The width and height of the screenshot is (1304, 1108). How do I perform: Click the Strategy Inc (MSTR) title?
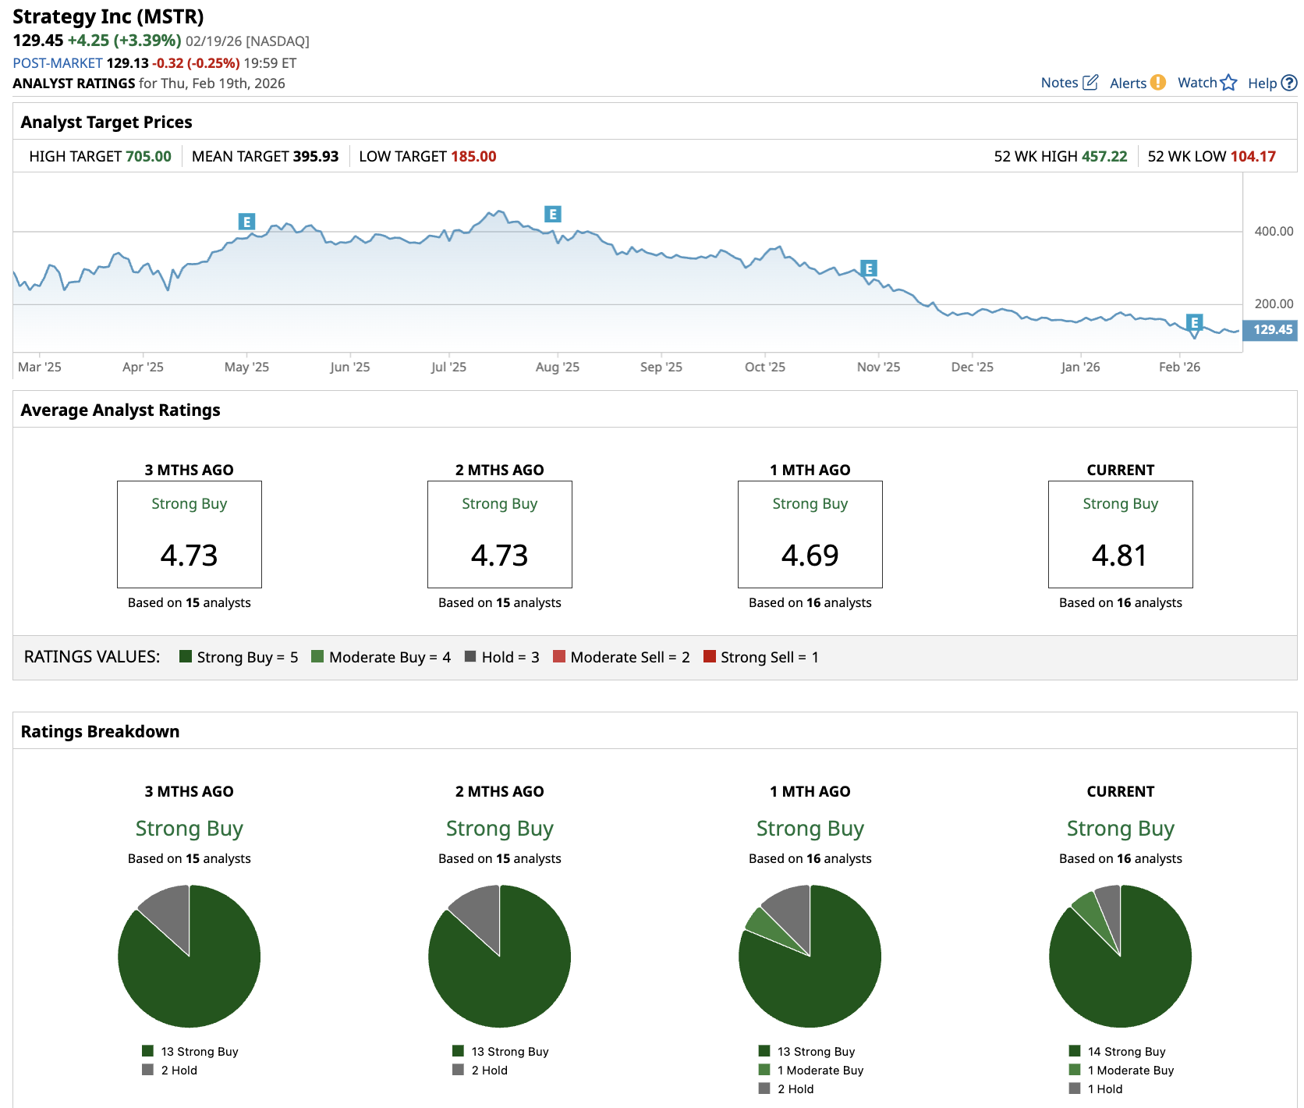click(x=108, y=17)
